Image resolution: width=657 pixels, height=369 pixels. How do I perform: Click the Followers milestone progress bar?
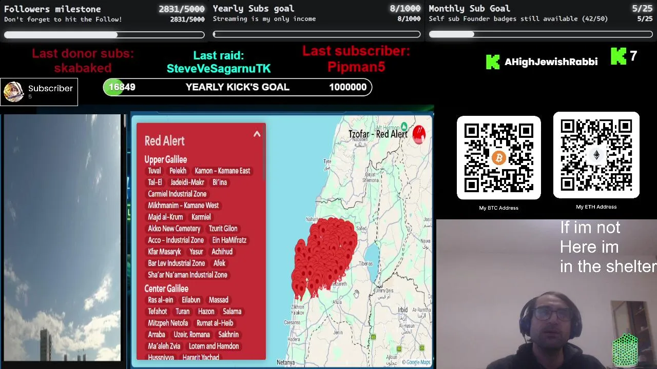104,34
